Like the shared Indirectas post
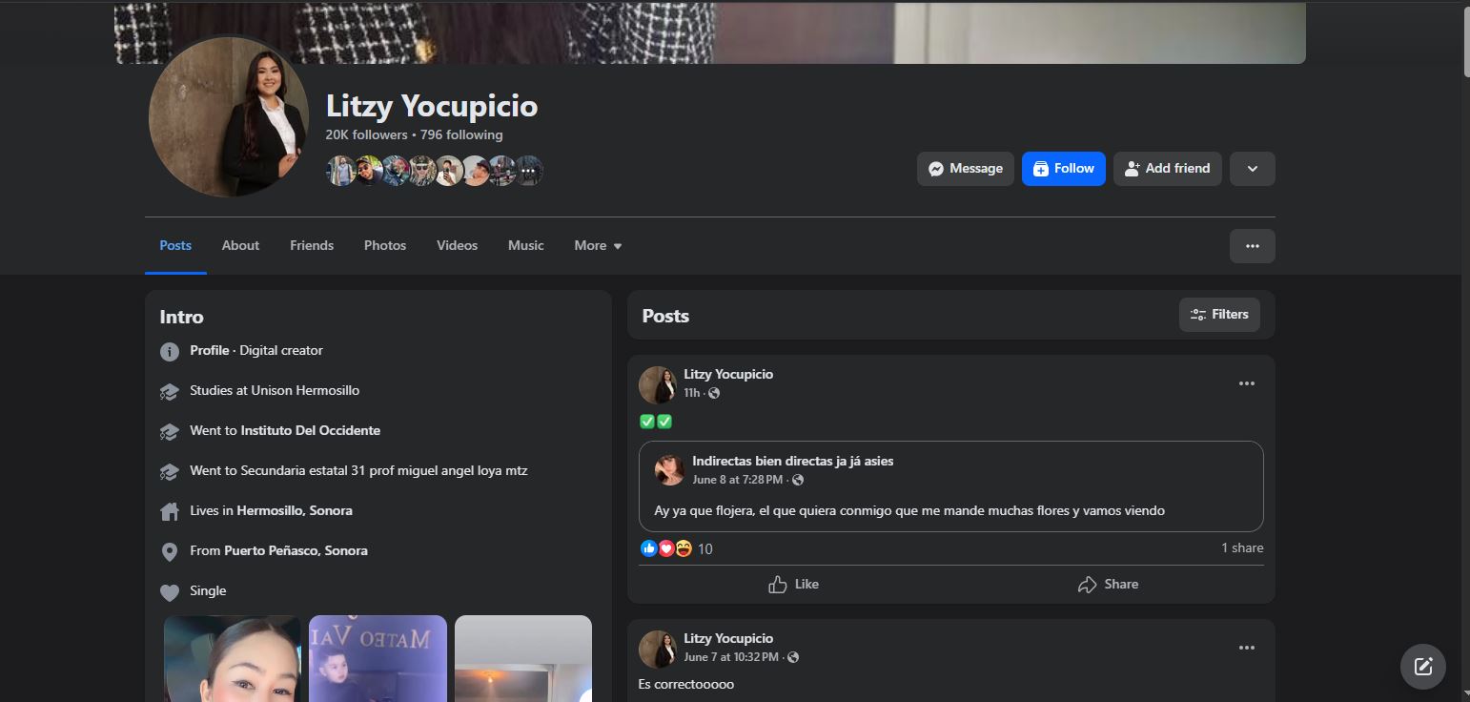The width and height of the screenshot is (1470, 702). click(793, 585)
